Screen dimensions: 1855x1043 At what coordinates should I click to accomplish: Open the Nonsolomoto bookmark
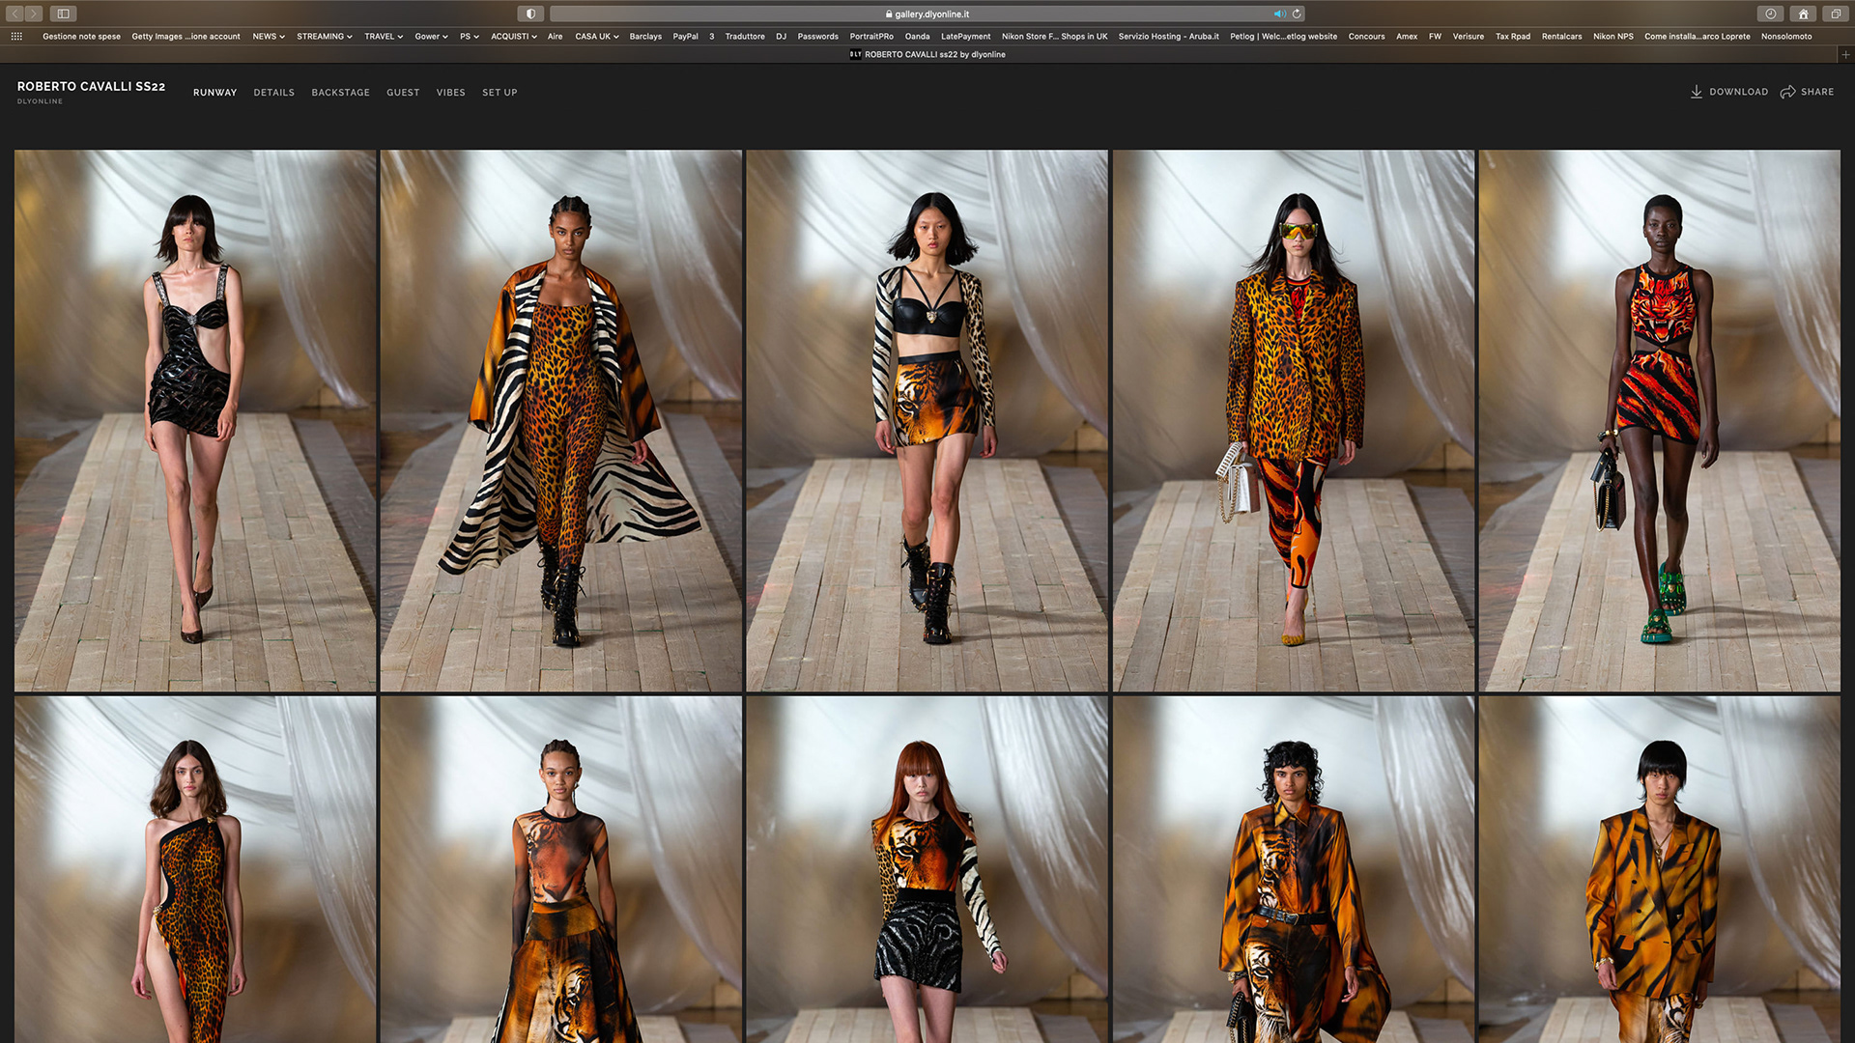(x=1785, y=36)
